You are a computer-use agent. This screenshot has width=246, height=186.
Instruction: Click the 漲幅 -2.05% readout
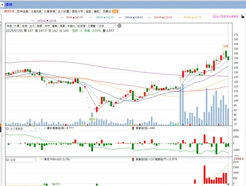(x=92, y=31)
